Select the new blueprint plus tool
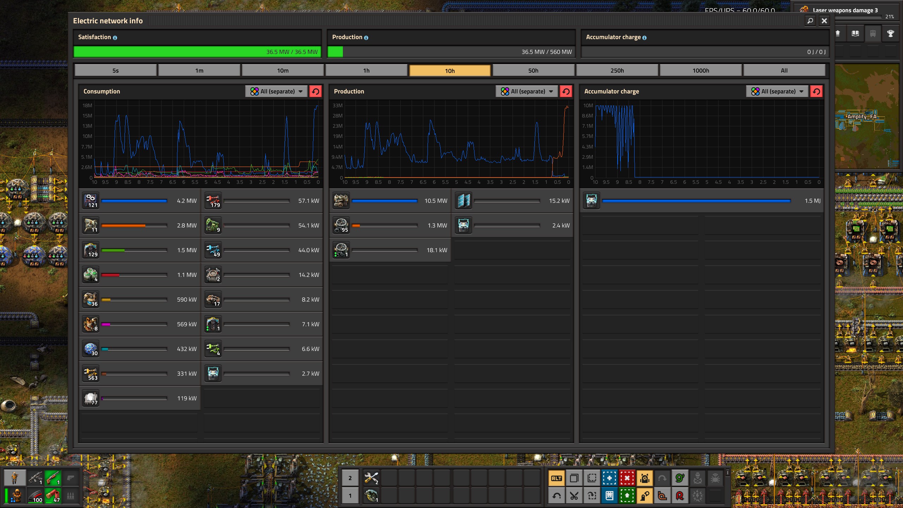The image size is (903, 508). 610,478
